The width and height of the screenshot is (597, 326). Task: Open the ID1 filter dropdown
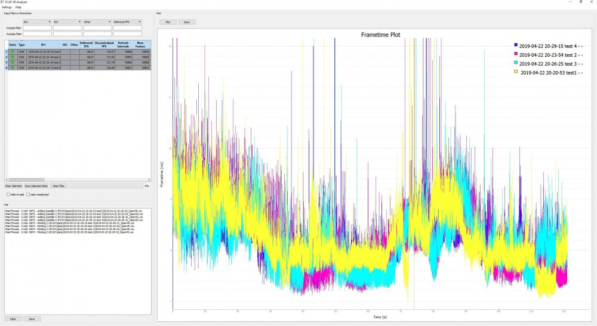coord(37,22)
